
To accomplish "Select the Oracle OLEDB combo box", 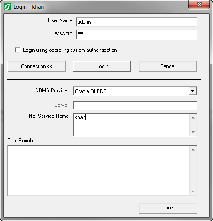I will [x=135, y=91].
